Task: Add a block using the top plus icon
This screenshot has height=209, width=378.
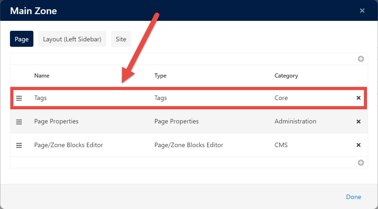Action: (x=361, y=59)
